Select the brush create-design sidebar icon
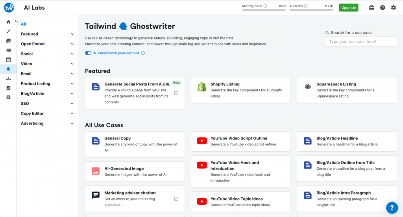This screenshot has height=217, width=403. point(9,32)
